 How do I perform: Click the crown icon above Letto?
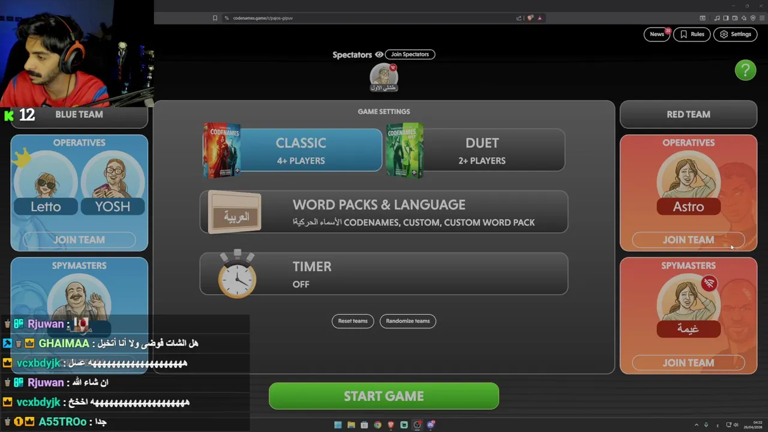[21, 158]
